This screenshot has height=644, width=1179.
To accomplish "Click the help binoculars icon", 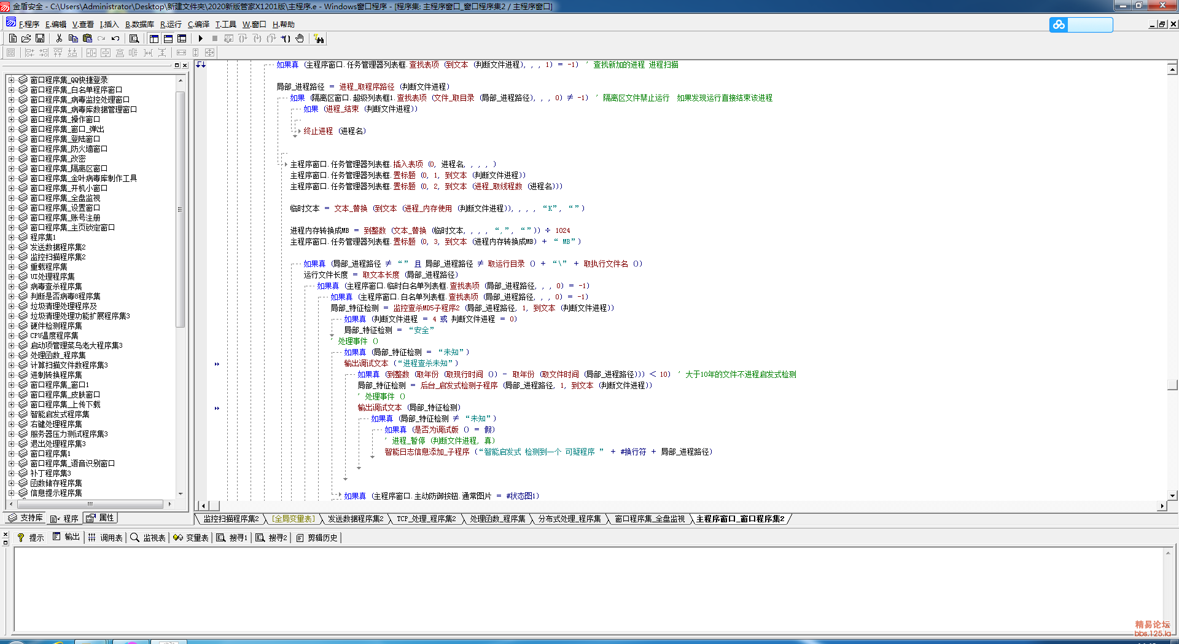I will pyautogui.click(x=319, y=38).
